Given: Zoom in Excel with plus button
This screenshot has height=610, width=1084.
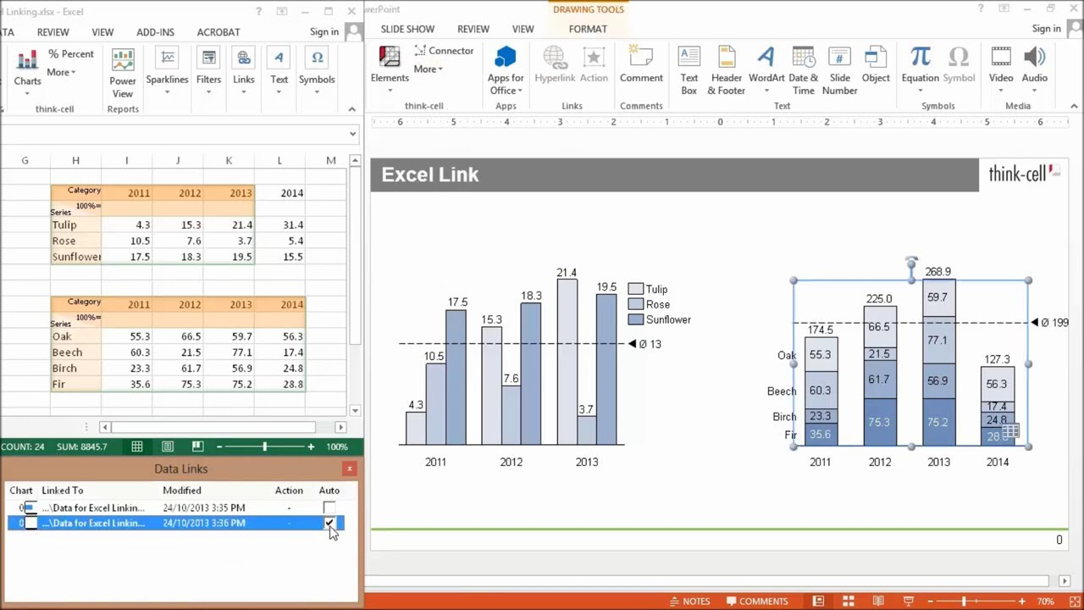Looking at the screenshot, I should (310, 446).
